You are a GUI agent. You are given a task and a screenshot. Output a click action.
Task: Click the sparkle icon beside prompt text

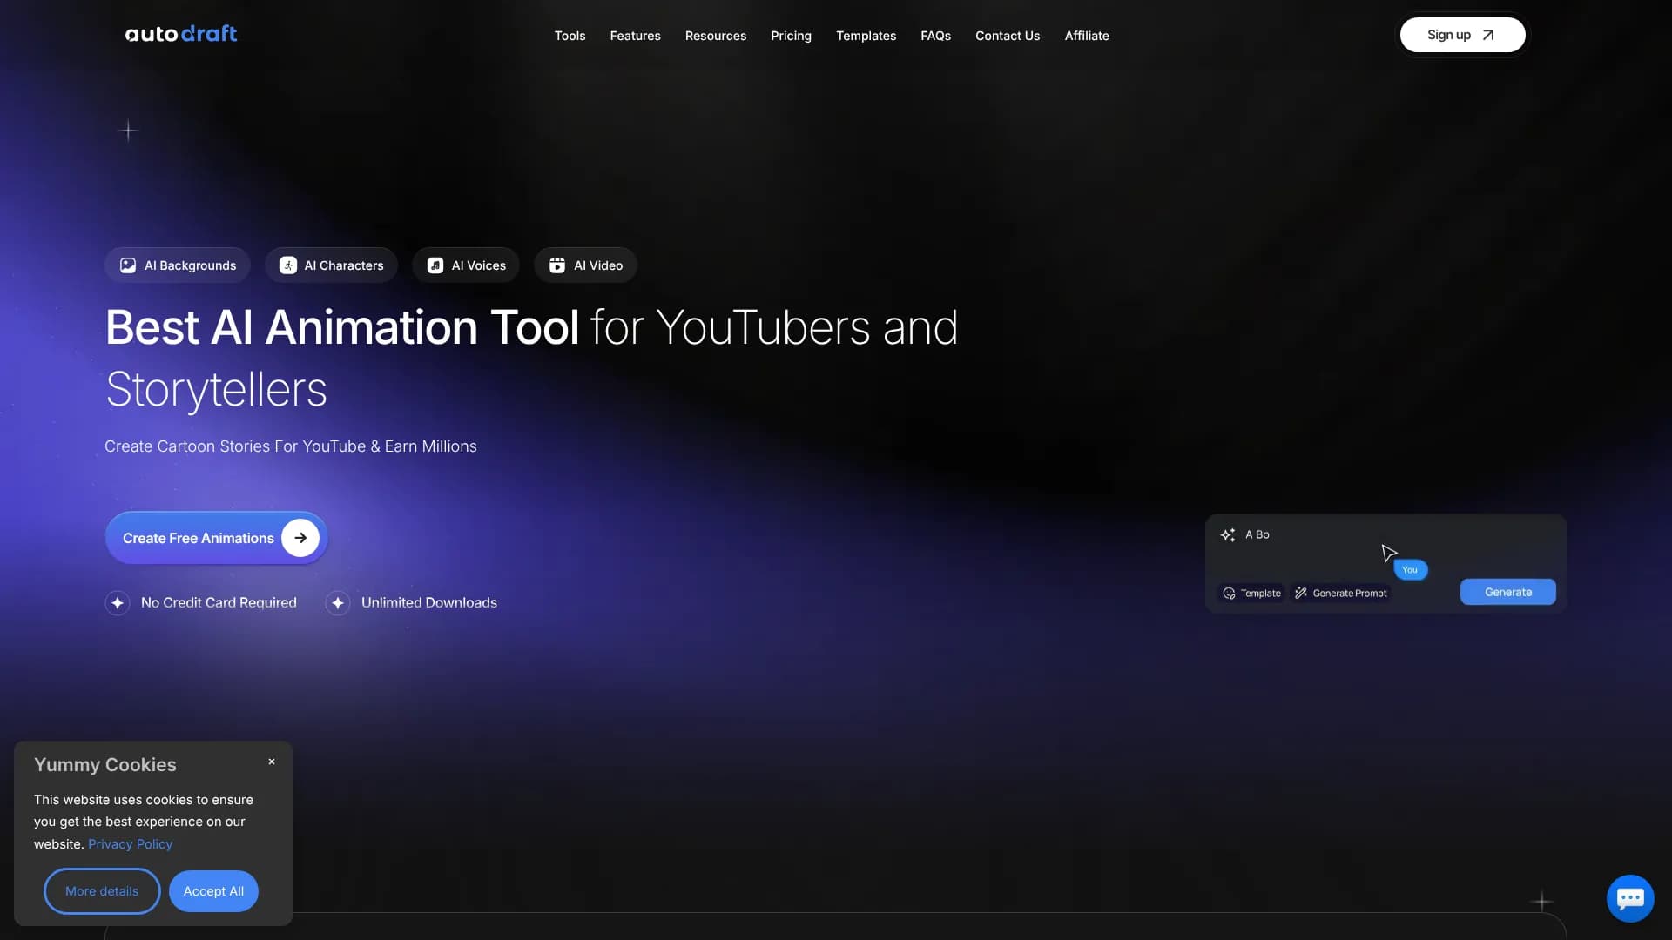(1228, 535)
